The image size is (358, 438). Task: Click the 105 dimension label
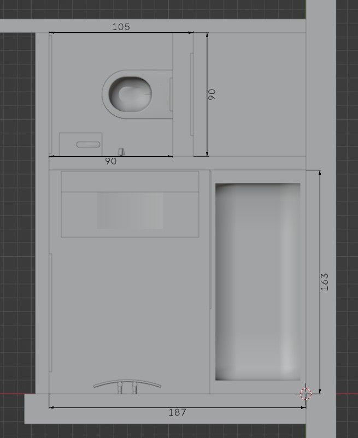tap(121, 27)
